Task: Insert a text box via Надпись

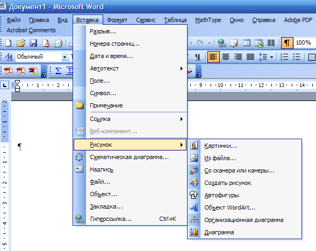Action: click(x=130, y=169)
